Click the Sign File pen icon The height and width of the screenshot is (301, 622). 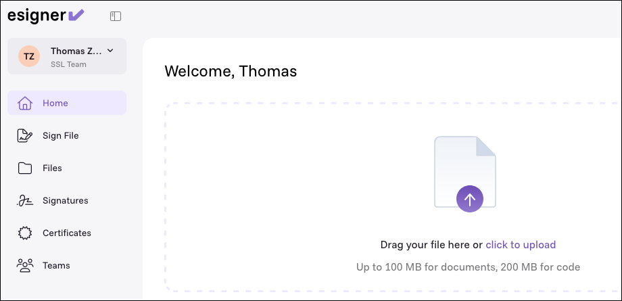pos(24,136)
